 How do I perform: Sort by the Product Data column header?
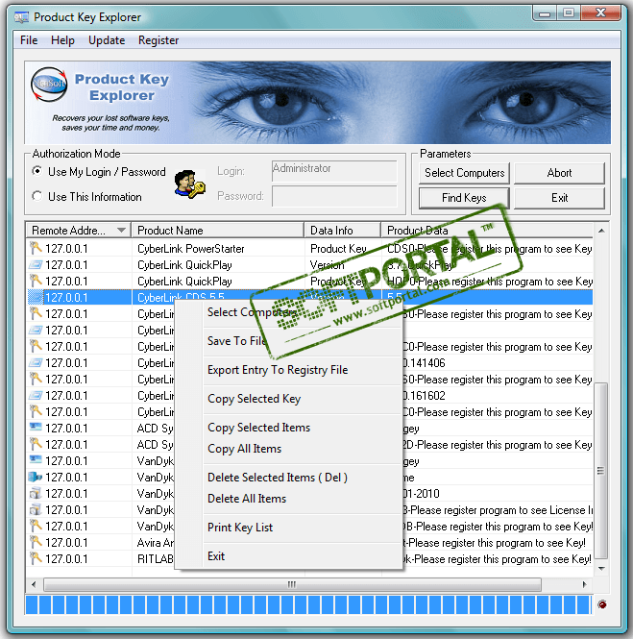point(487,231)
